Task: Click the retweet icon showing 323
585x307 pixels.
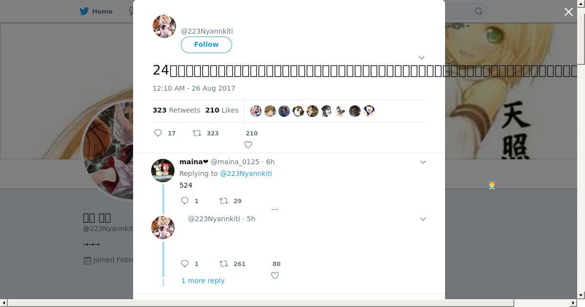Action: point(197,133)
